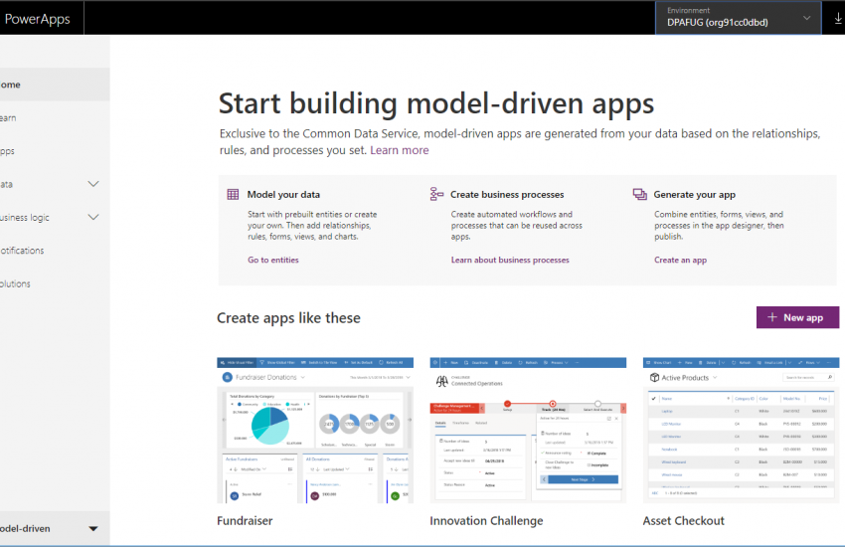845x547 pixels.
Task: Click Start building model-driven apps heading
Action: click(x=436, y=104)
